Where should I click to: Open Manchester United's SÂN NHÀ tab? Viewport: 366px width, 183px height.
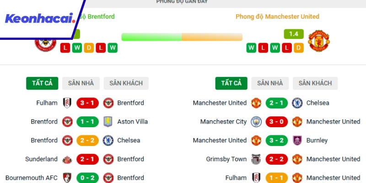pos(270,83)
